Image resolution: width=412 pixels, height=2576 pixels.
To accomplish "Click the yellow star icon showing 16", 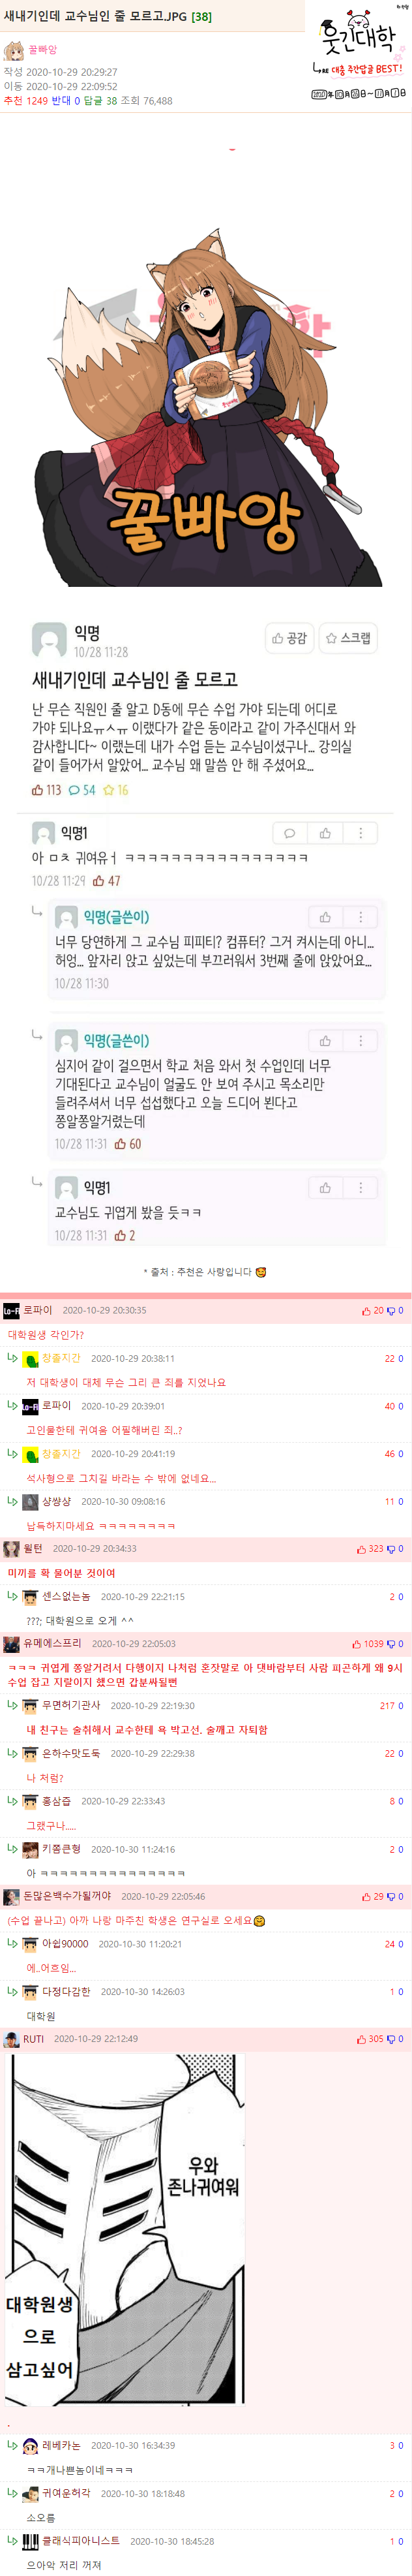I will [109, 790].
